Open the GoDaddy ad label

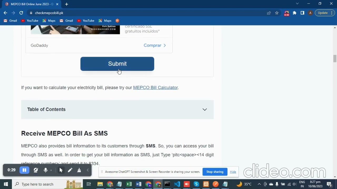[x=39, y=45]
